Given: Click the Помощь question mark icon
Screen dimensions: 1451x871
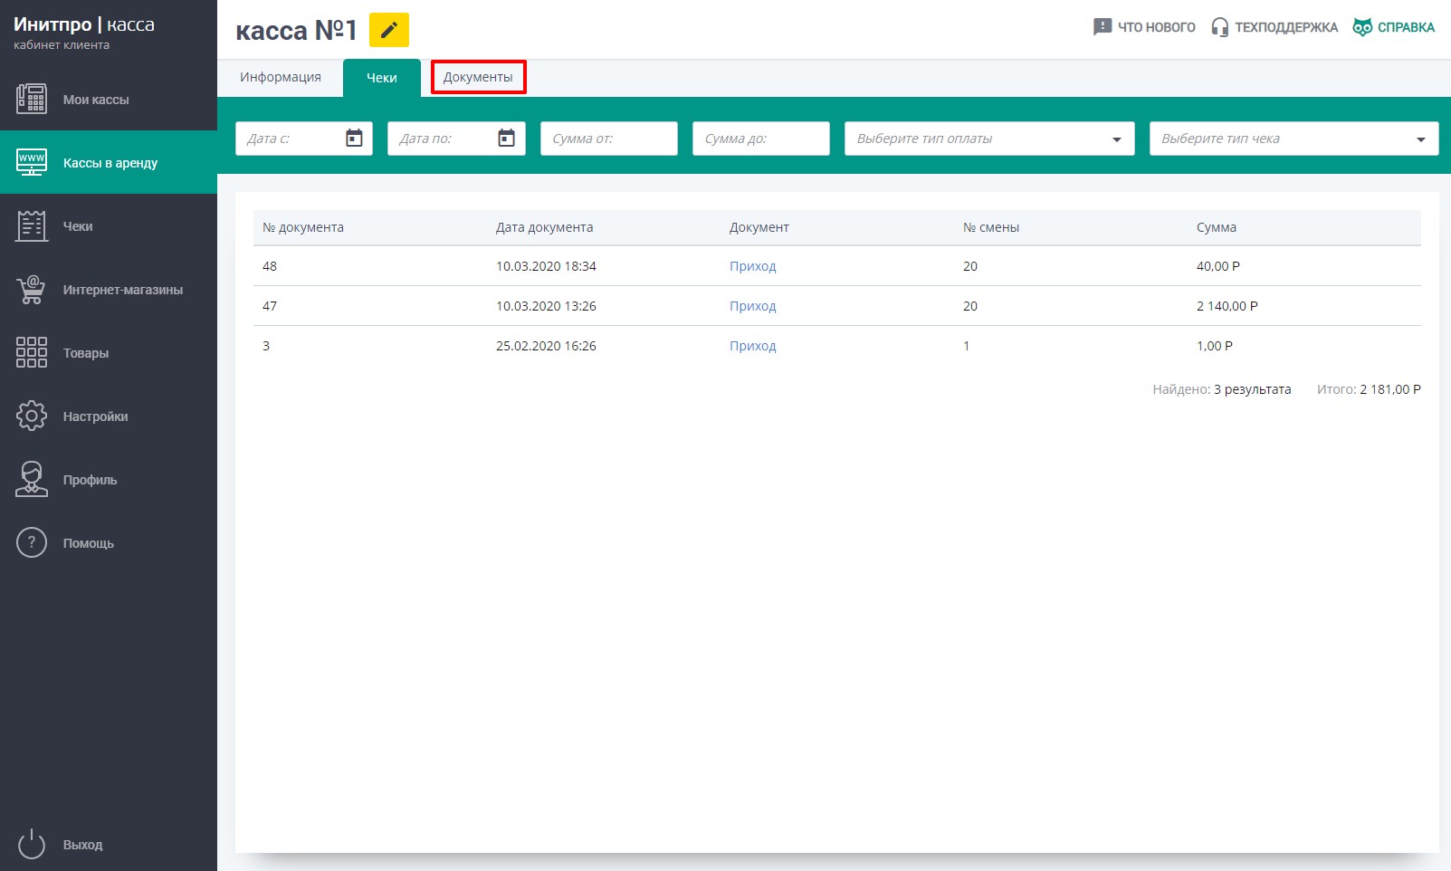Looking at the screenshot, I should pyautogui.click(x=32, y=542).
